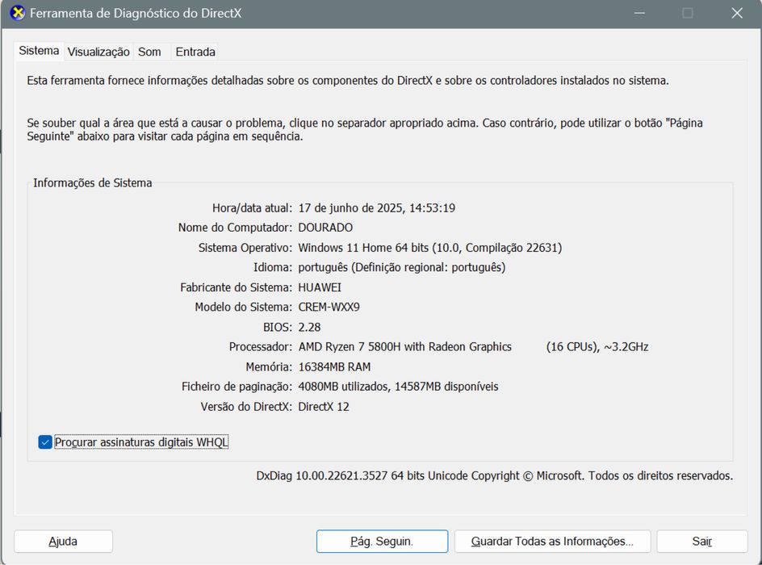Open the Visualização tab
762x565 pixels.
pyautogui.click(x=98, y=52)
